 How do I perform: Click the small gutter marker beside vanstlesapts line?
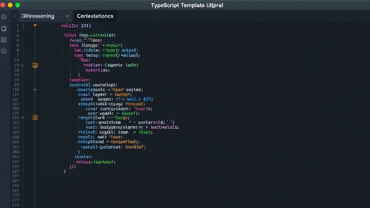tap(35, 90)
